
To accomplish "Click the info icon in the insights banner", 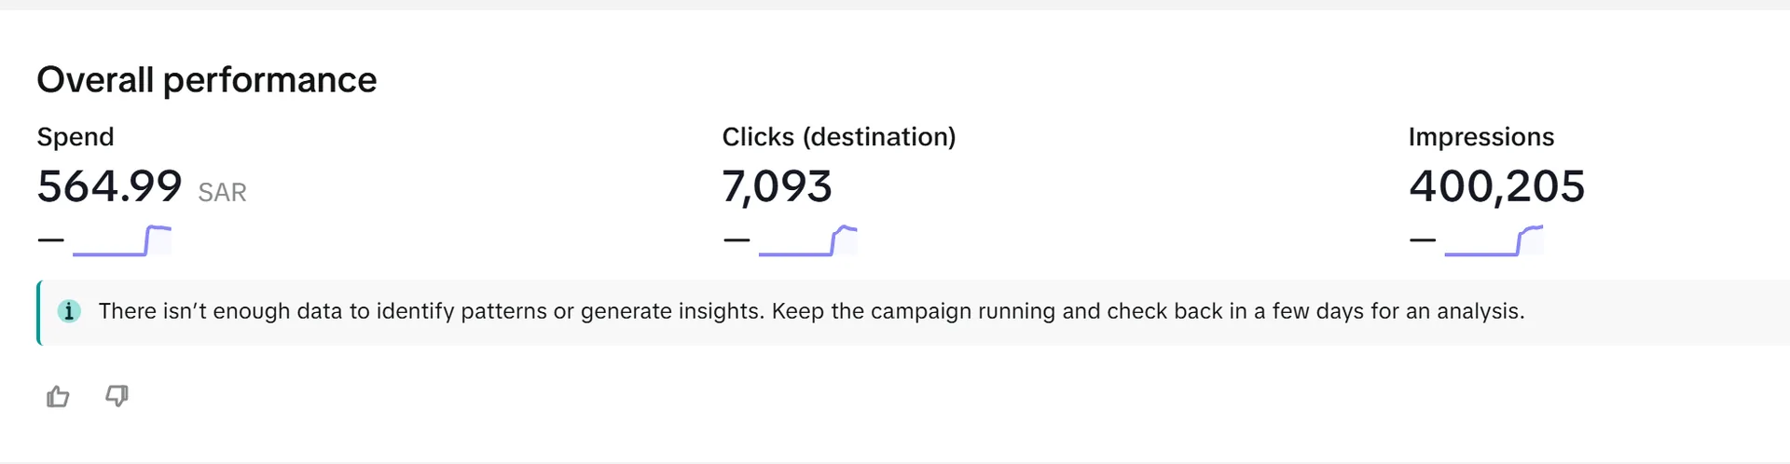I will click(69, 311).
